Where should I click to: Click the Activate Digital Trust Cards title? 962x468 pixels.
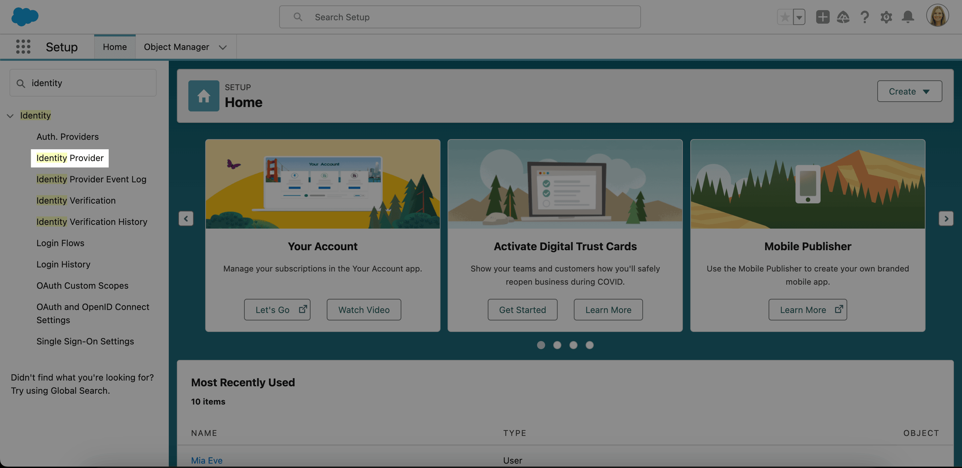[565, 246]
